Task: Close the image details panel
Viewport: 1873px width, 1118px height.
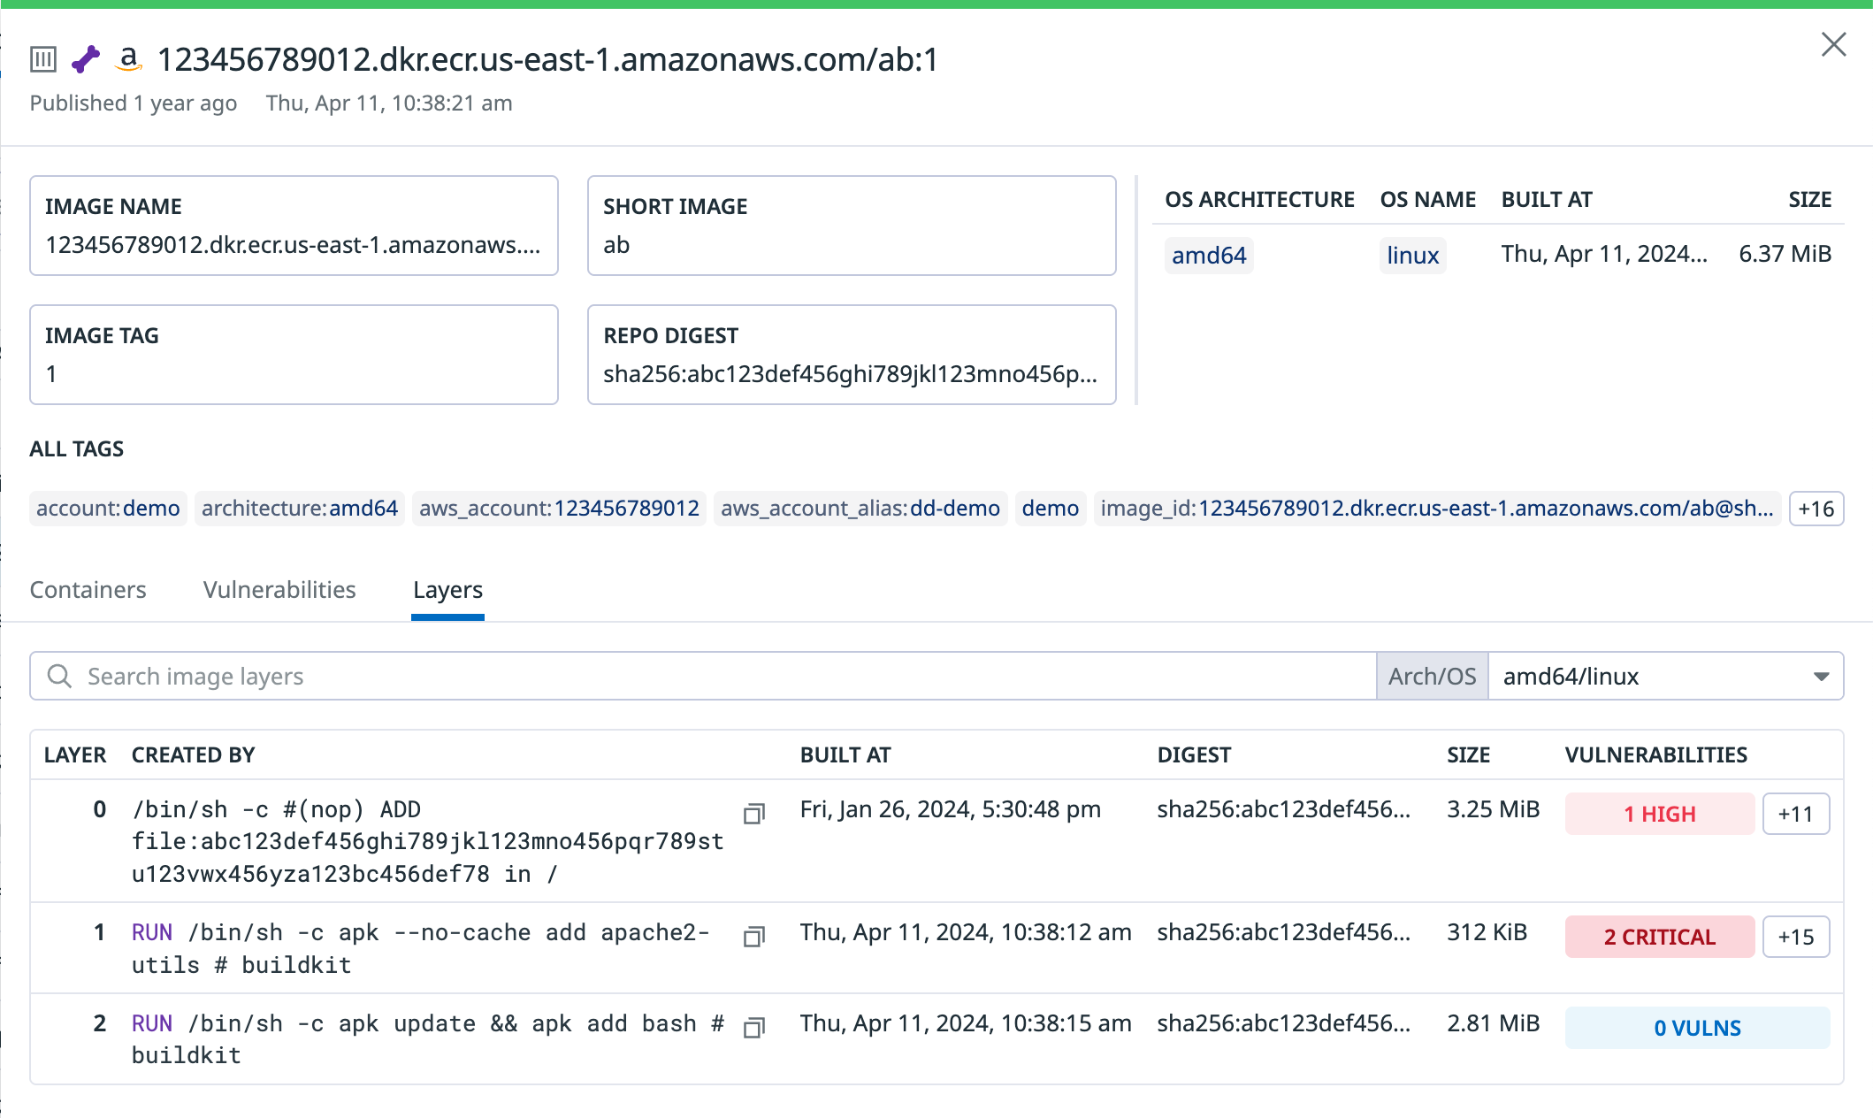Action: (x=1833, y=44)
